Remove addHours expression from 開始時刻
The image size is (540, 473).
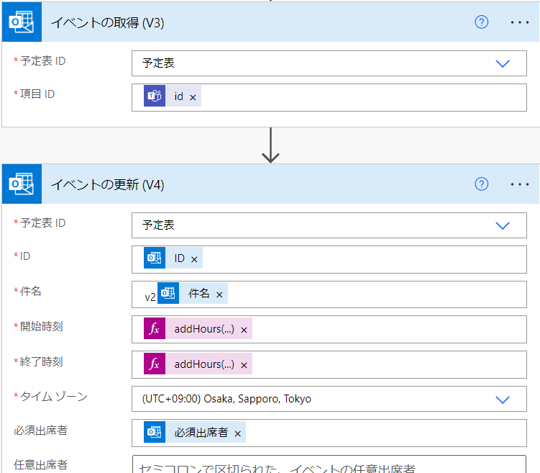[x=244, y=330]
